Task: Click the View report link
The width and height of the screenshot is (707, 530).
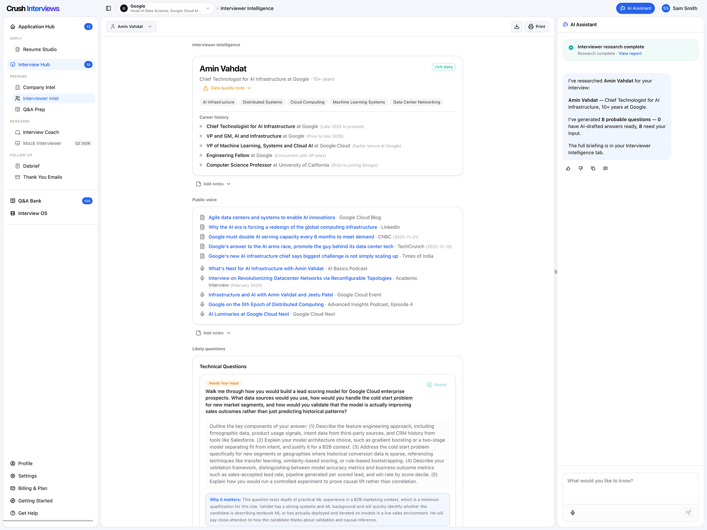Action: pyautogui.click(x=630, y=53)
